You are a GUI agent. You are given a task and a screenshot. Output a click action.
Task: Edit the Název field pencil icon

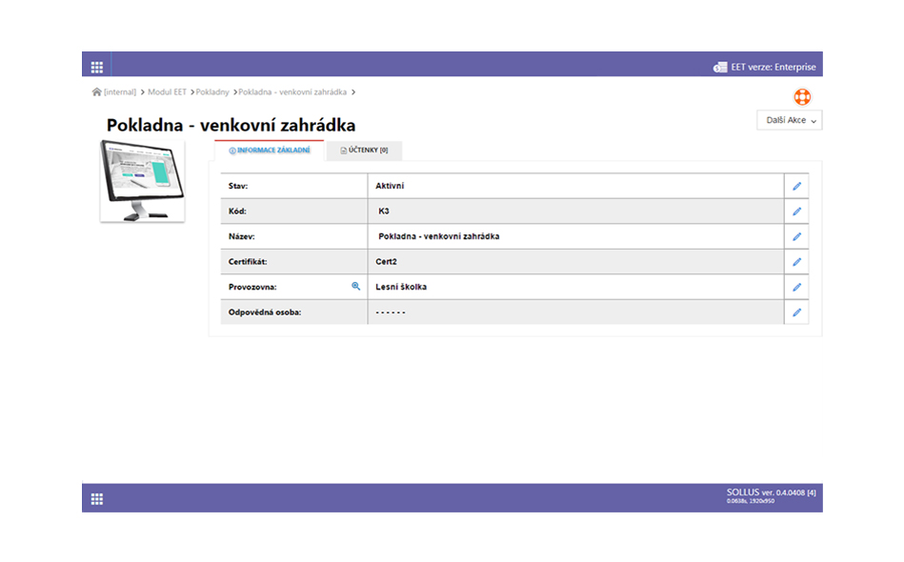coord(796,236)
